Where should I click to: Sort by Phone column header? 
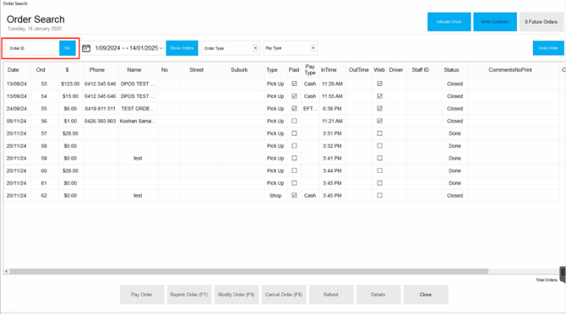[97, 70]
